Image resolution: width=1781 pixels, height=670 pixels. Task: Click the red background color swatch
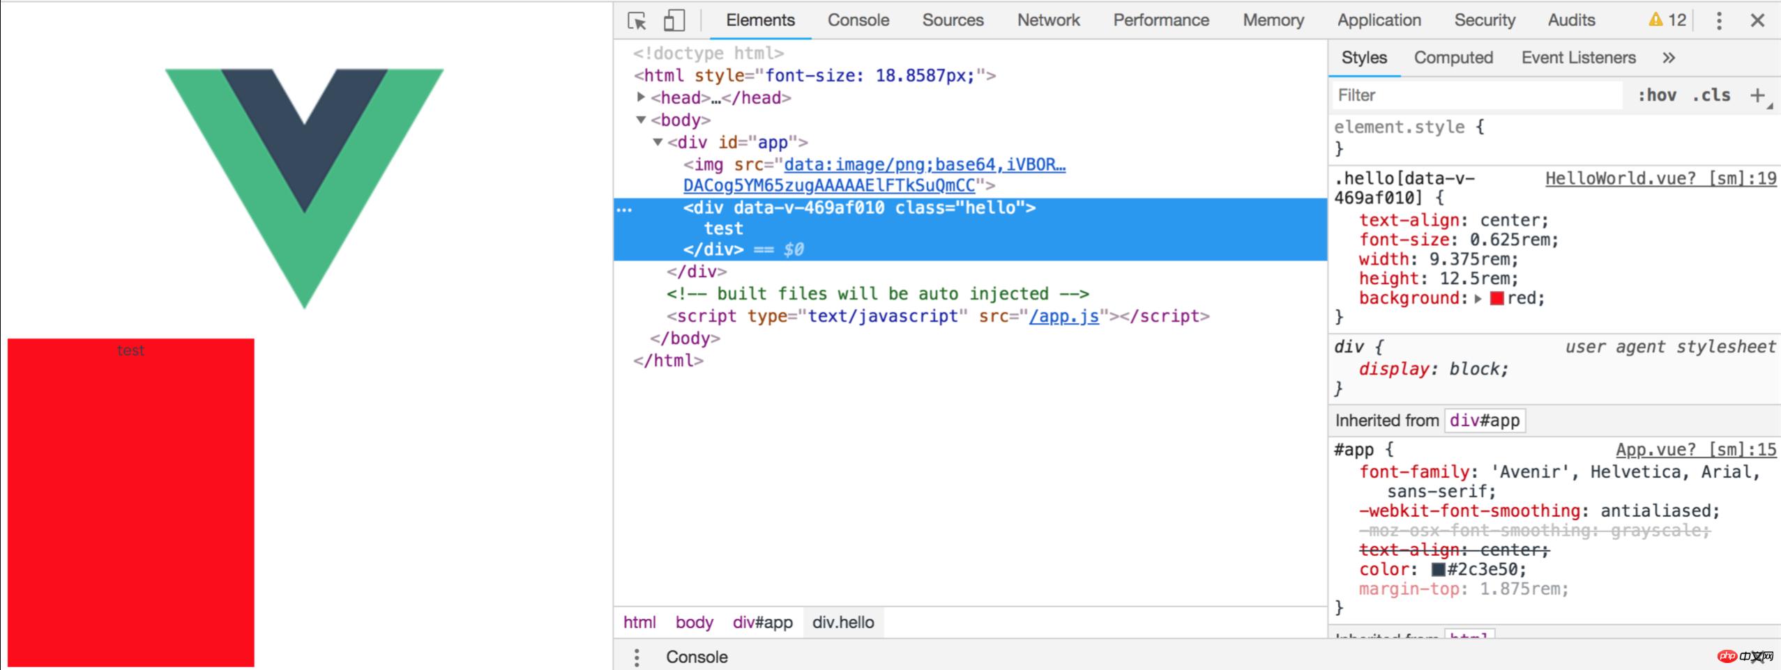pos(1496,299)
